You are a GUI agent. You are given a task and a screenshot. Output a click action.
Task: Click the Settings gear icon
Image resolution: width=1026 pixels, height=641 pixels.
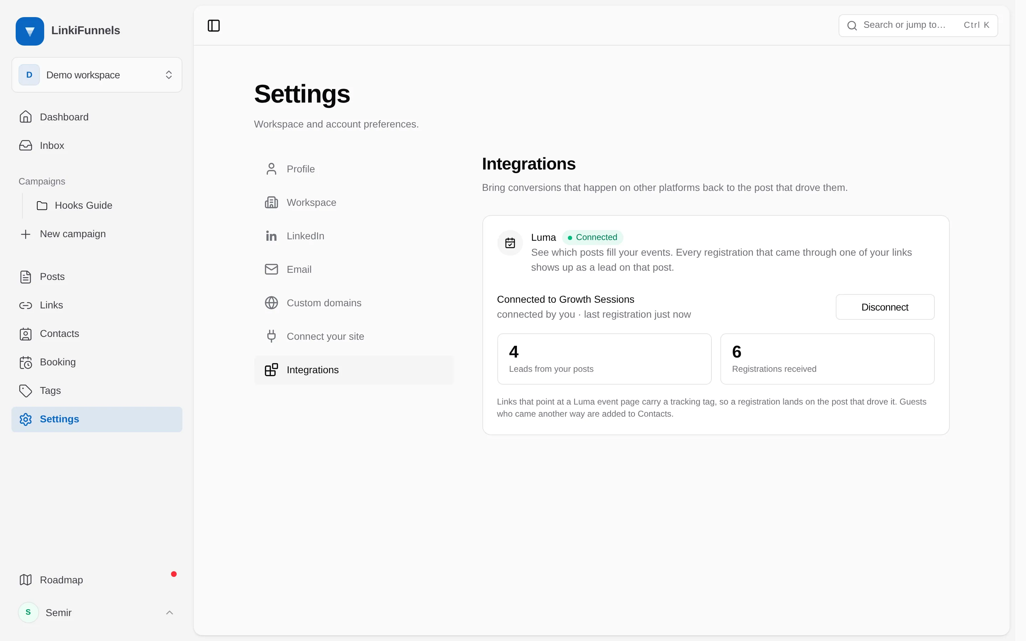click(x=25, y=419)
